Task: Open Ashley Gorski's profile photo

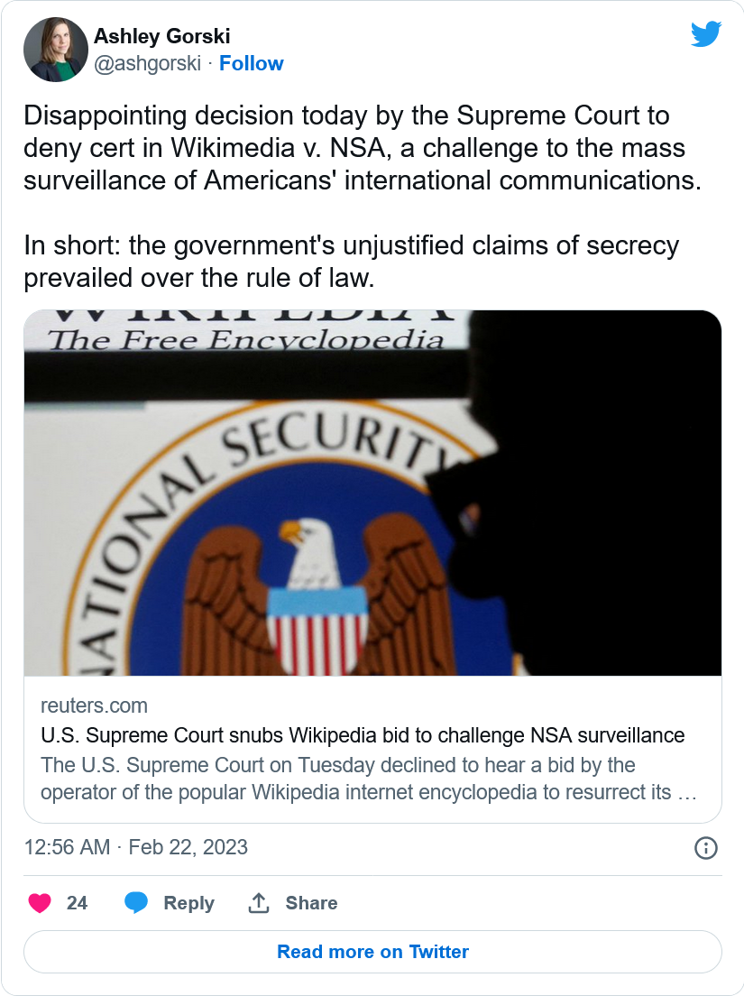Action: click(55, 50)
